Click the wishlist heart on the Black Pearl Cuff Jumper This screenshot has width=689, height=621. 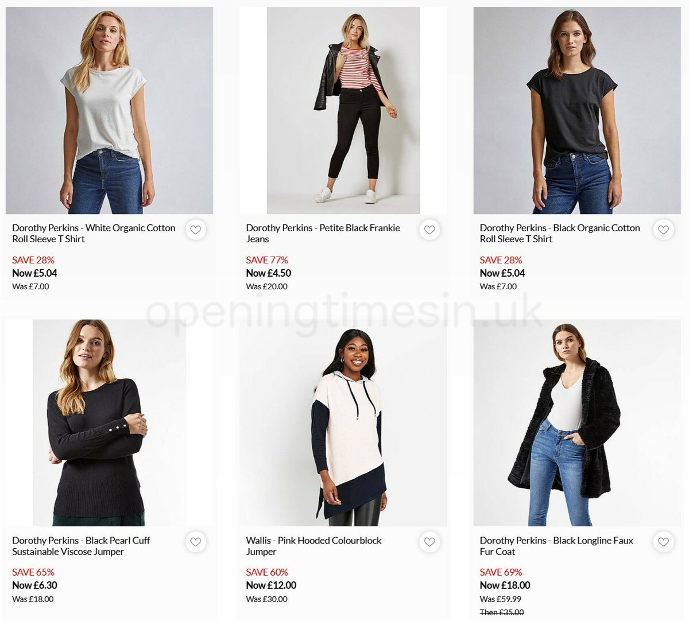(x=196, y=542)
